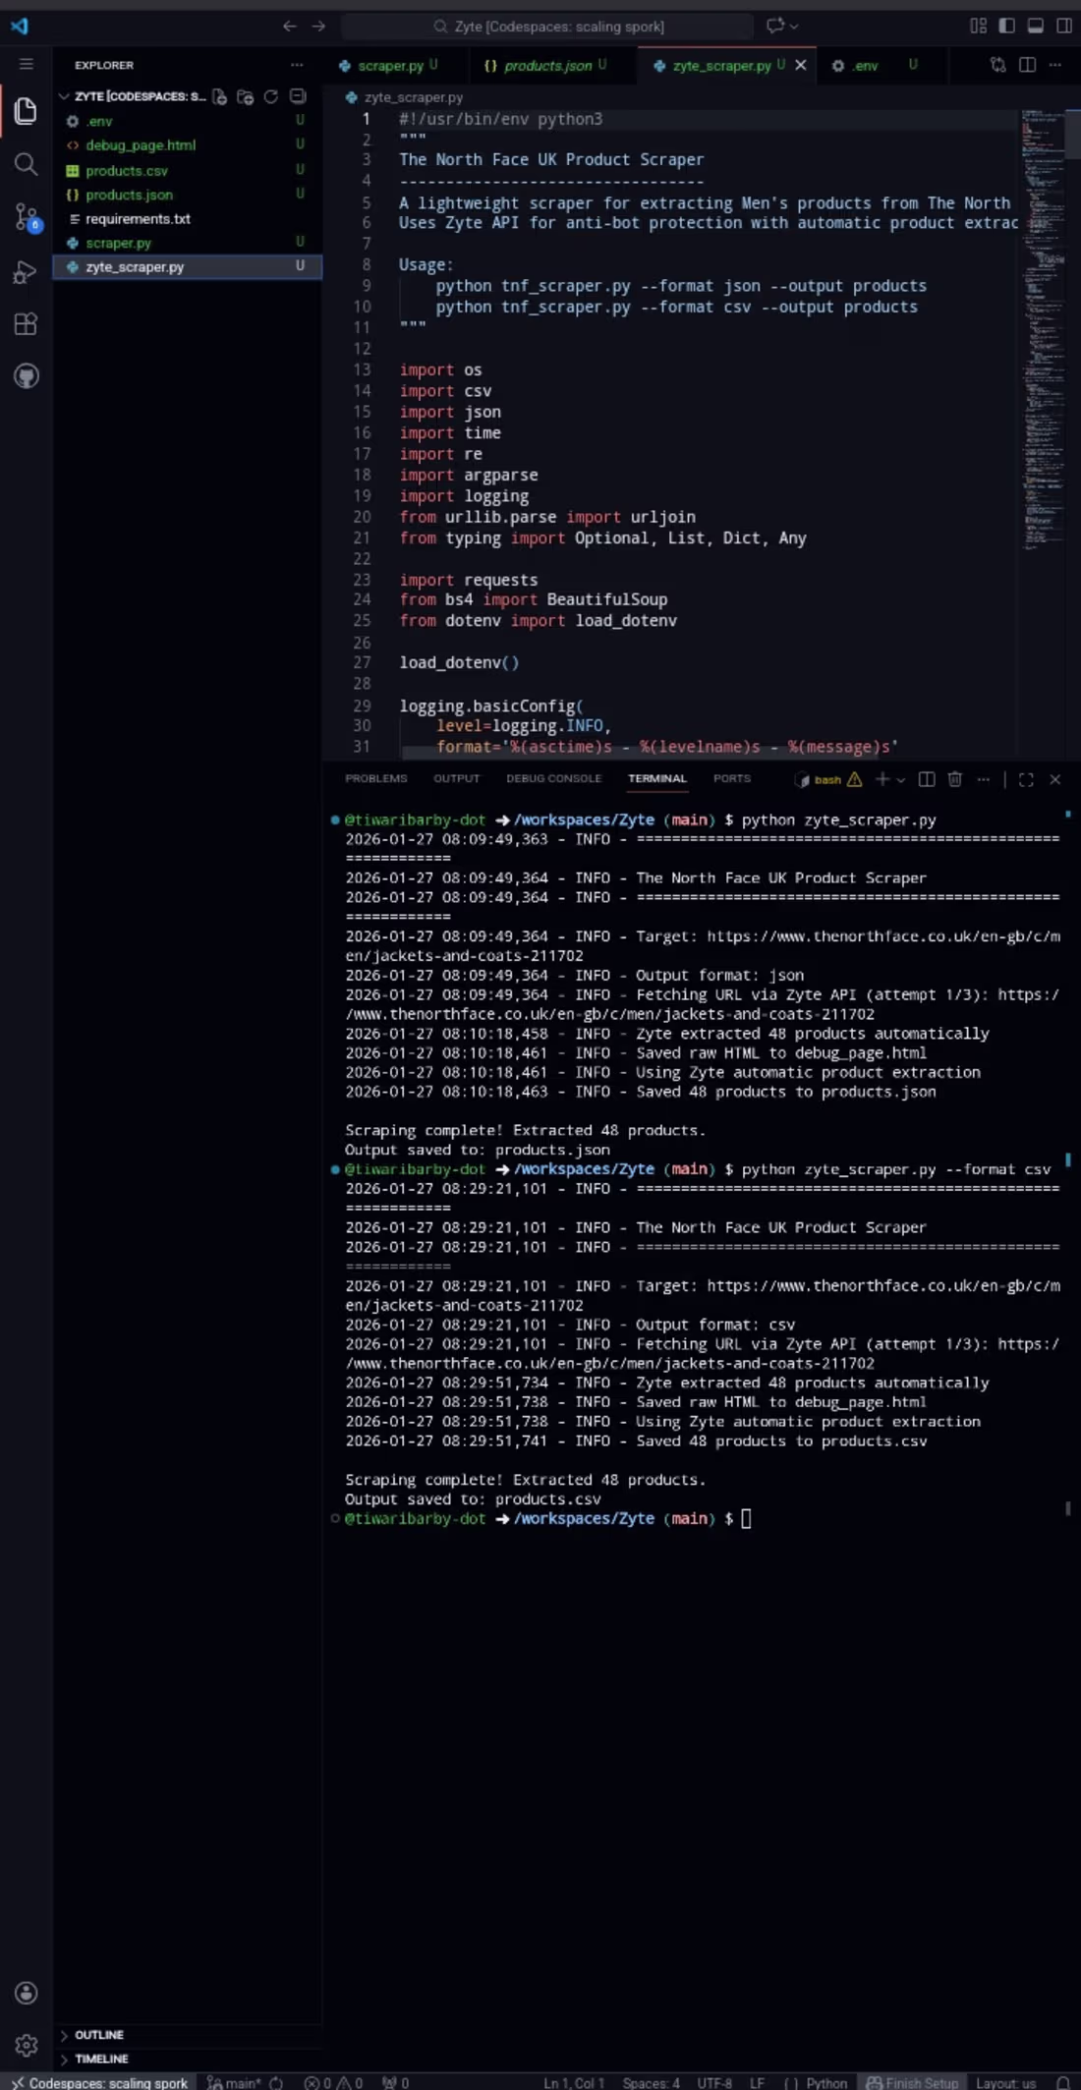This screenshot has height=2090, width=1081.
Task: Open notifications bell in status bar
Action: pos(1063,2082)
